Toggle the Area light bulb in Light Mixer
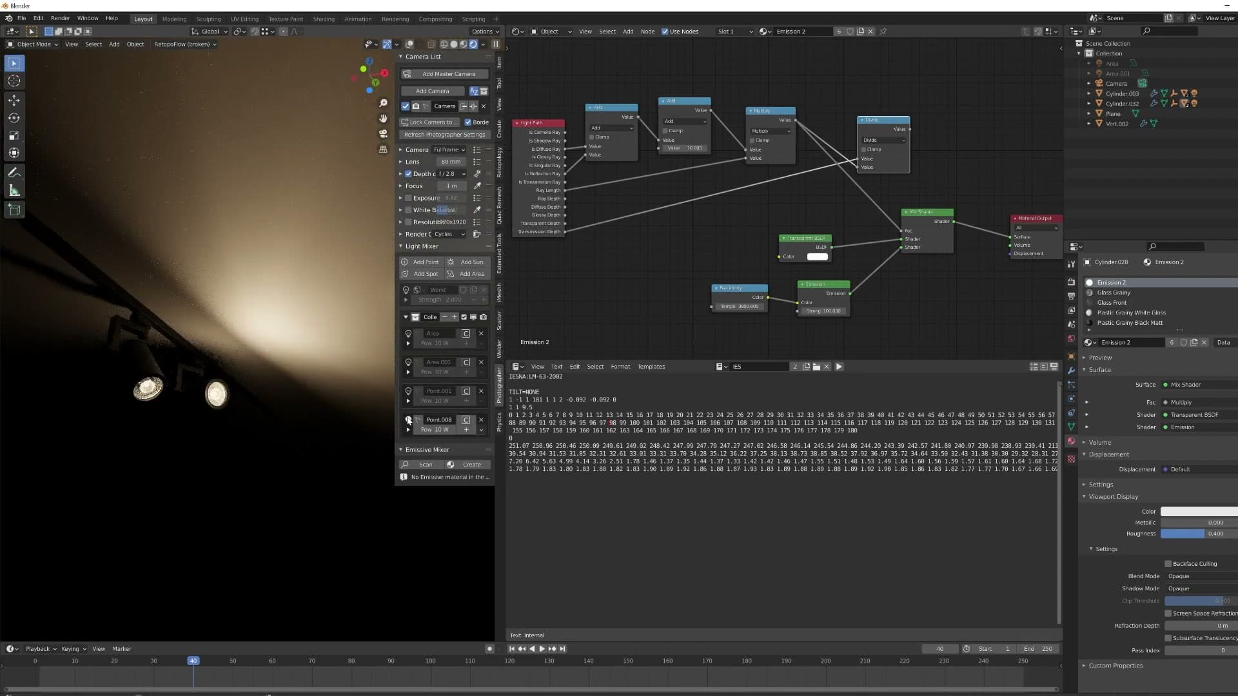The width and height of the screenshot is (1238, 696). (x=408, y=334)
